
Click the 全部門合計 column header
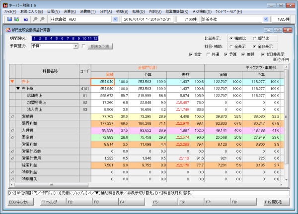tap(148, 68)
